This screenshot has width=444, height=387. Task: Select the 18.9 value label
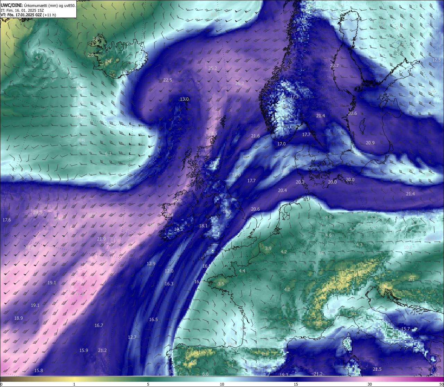pos(18,318)
